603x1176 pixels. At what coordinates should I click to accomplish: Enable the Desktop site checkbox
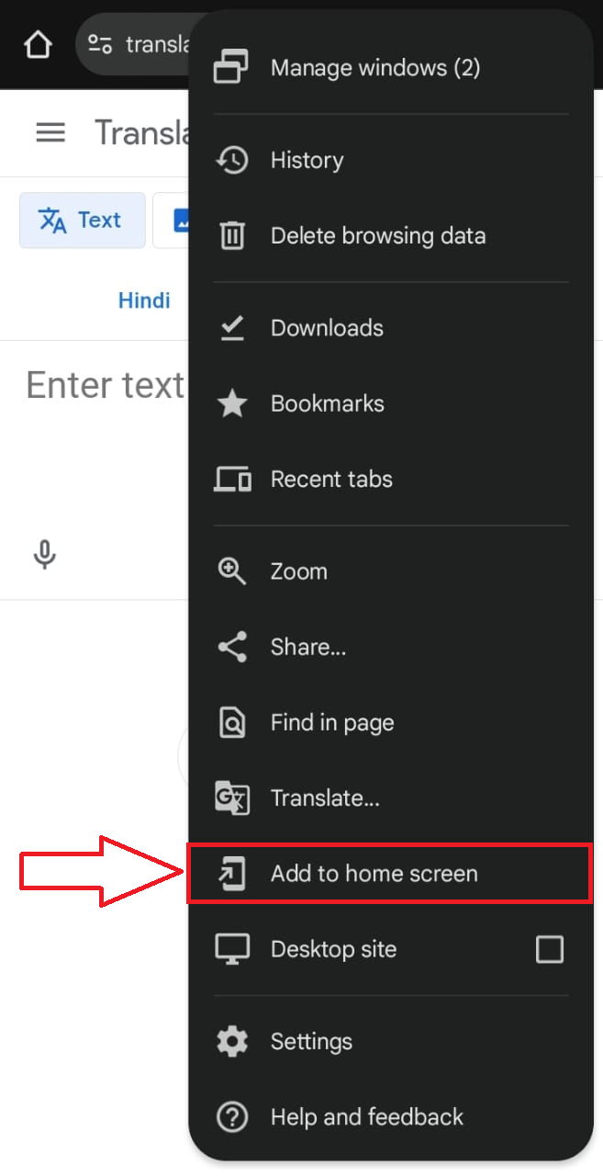pyautogui.click(x=550, y=949)
